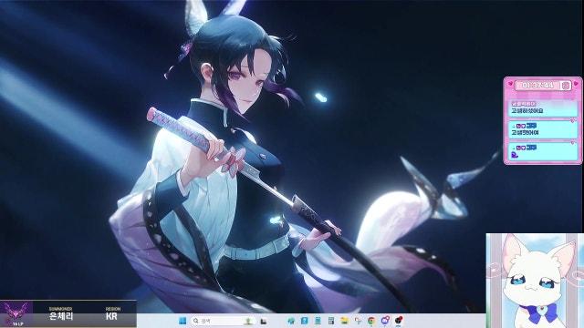Open File Explorer folder icon in taskbar
Image resolution: width=584 pixels, height=328 pixels.
coord(345,321)
